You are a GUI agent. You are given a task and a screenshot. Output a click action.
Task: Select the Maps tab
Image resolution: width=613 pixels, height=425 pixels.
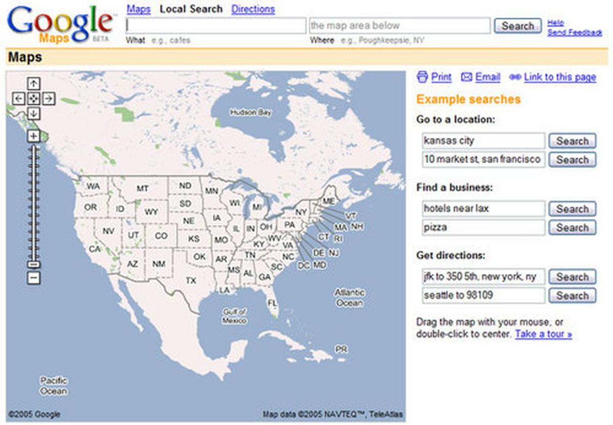[x=138, y=9]
